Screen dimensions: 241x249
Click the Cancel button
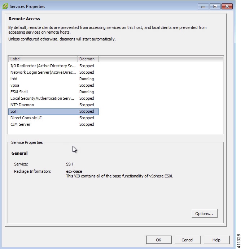pos(188,240)
